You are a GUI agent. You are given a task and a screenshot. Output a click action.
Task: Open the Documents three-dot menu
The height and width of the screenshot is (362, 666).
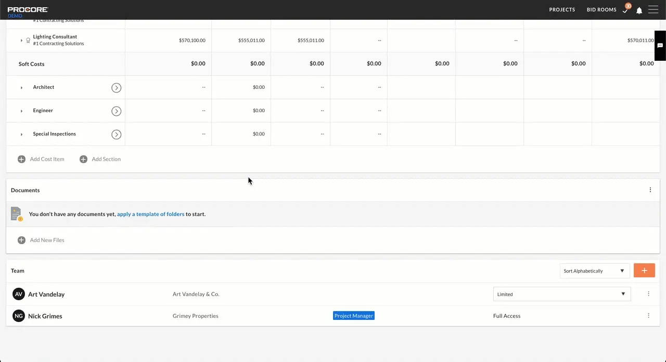(650, 190)
